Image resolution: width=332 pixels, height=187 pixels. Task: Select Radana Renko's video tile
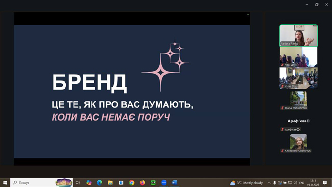click(x=298, y=36)
